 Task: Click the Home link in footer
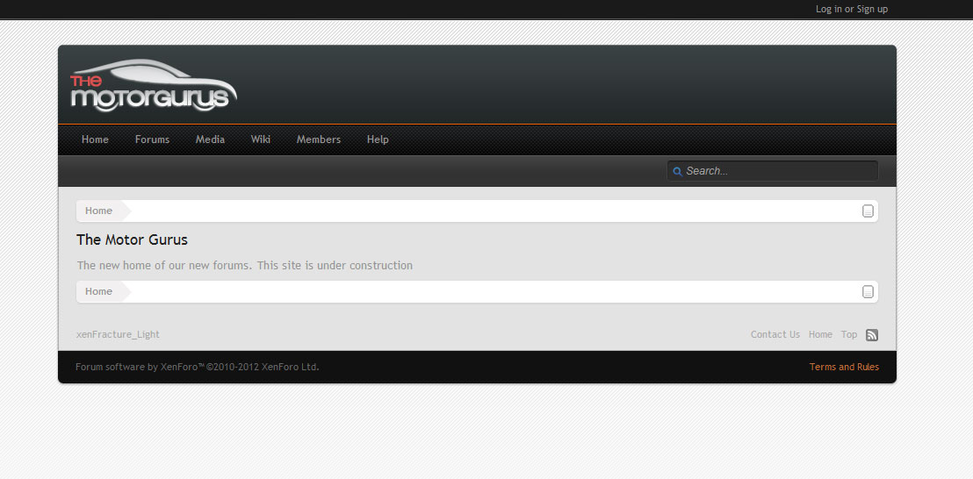click(820, 334)
